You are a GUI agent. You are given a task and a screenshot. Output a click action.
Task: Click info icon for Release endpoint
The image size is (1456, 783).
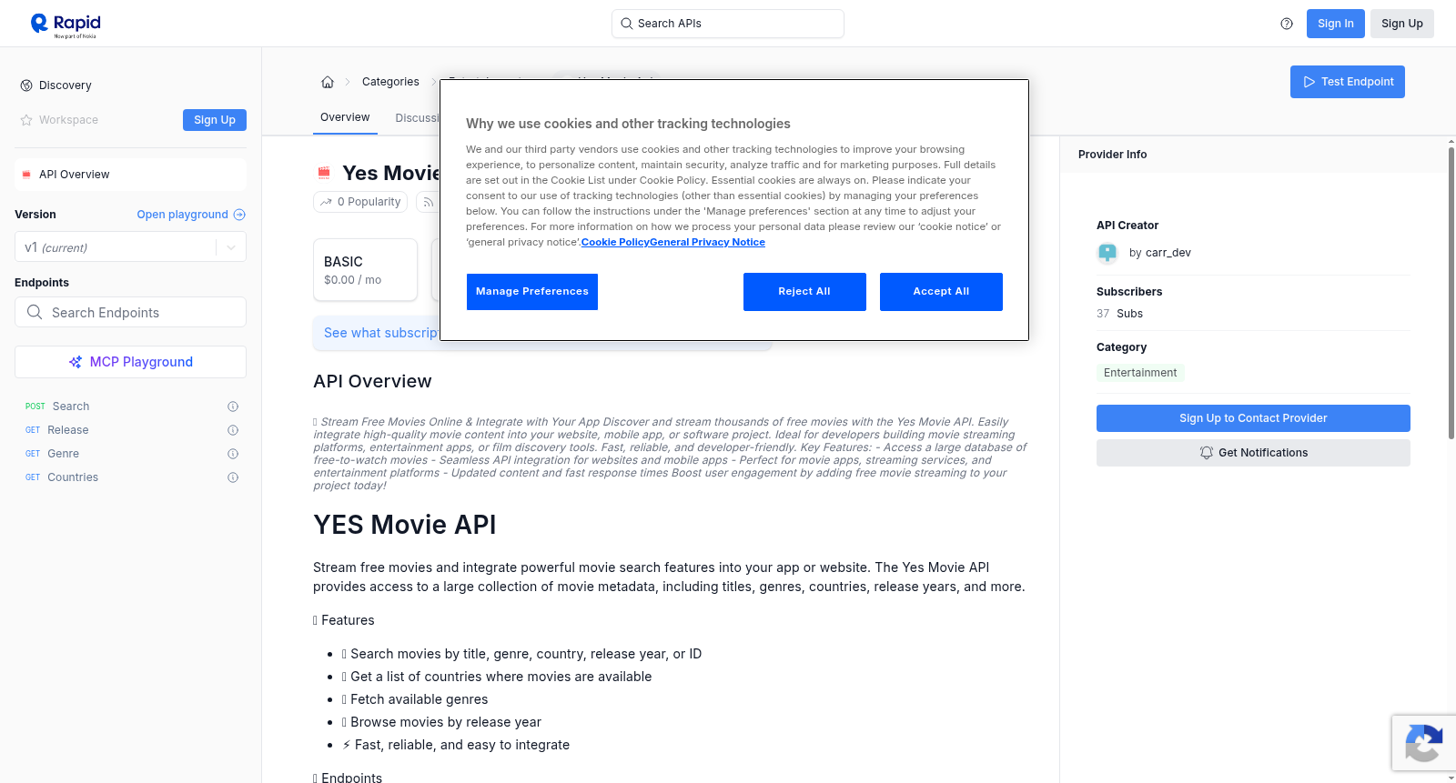(x=233, y=430)
